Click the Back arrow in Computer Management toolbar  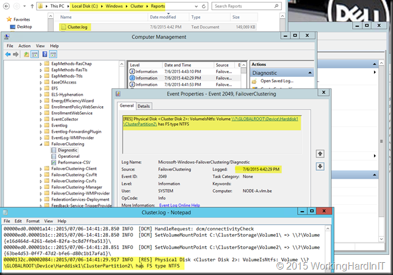click(8, 54)
